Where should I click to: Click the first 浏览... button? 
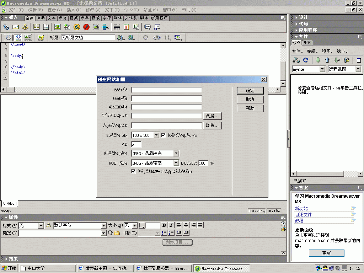pyautogui.click(x=213, y=116)
